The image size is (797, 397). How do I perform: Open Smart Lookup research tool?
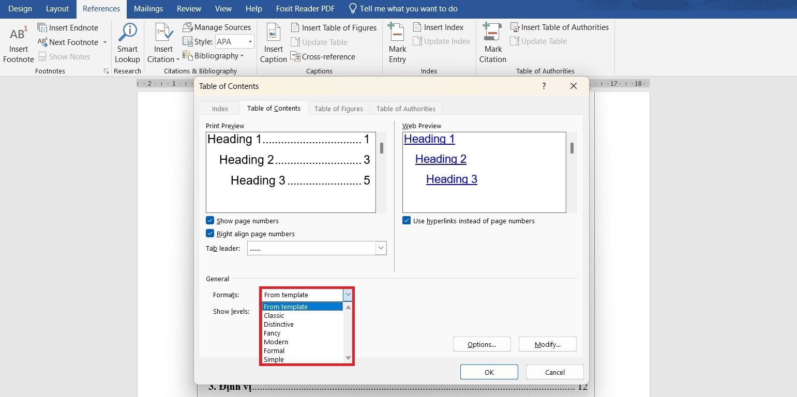pos(127,33)
